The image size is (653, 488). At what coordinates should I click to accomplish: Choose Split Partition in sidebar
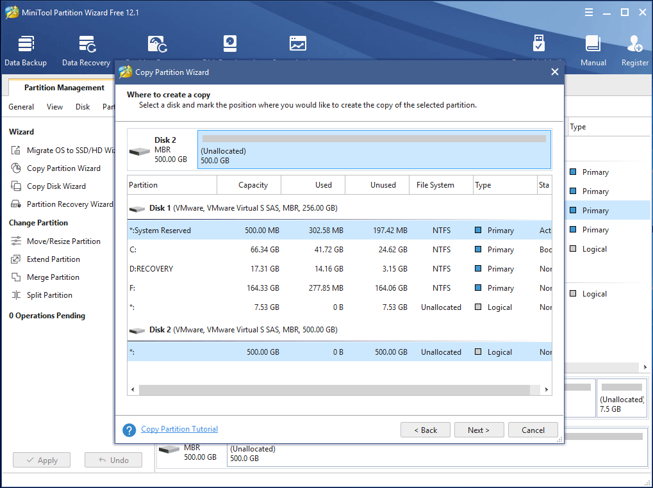tap(42, 295)
